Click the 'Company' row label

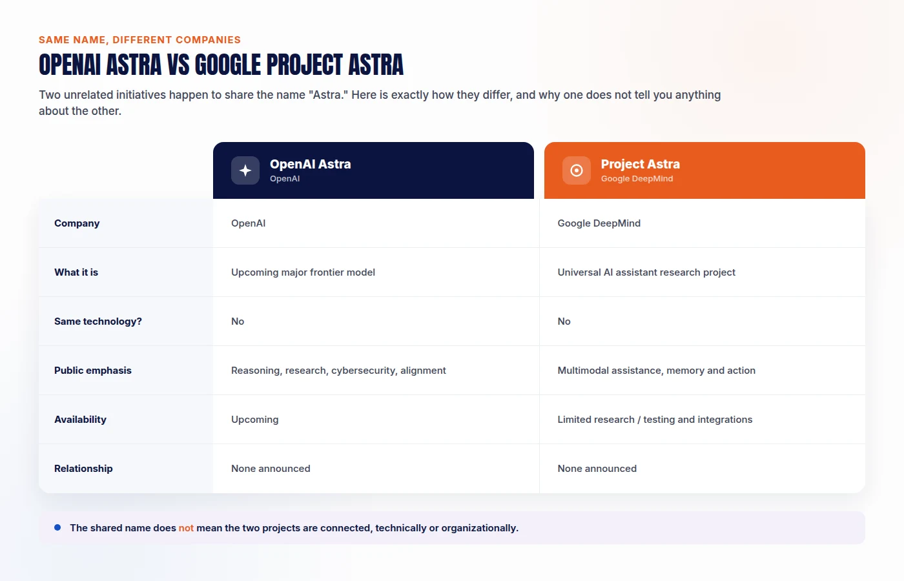77,223
